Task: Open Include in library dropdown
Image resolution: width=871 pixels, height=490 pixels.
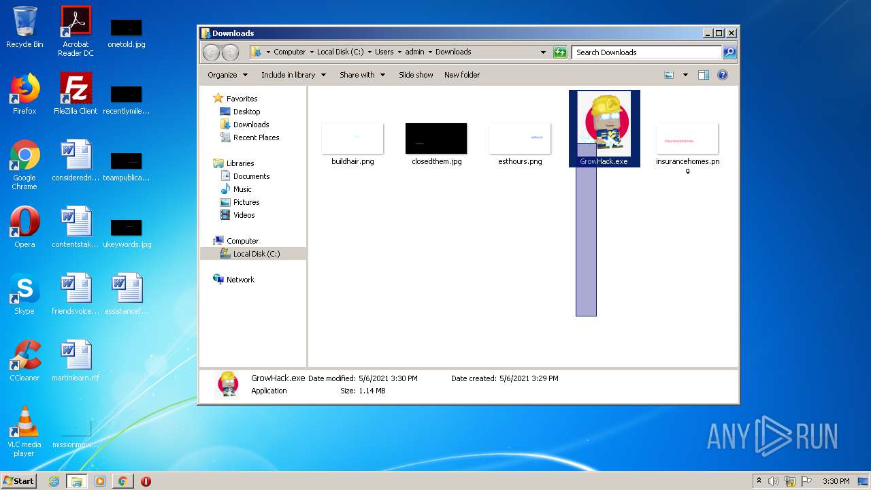Action: [293, 75]
